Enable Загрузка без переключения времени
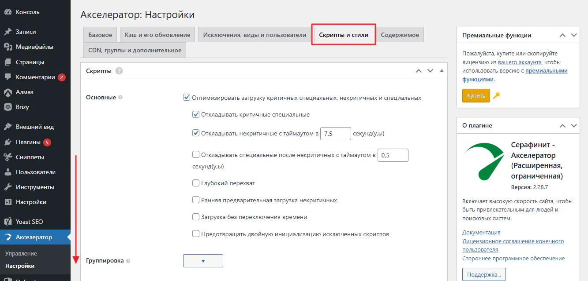 [x=196, y=217]
